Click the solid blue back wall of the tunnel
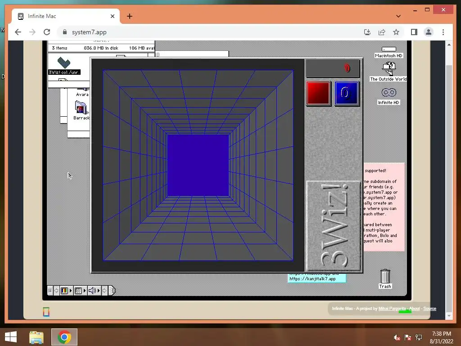 (x=198, y=165)
